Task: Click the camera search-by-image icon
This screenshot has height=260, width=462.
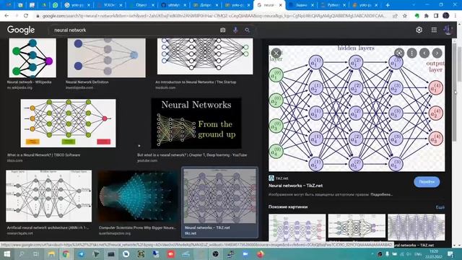Action: [223, 30]
